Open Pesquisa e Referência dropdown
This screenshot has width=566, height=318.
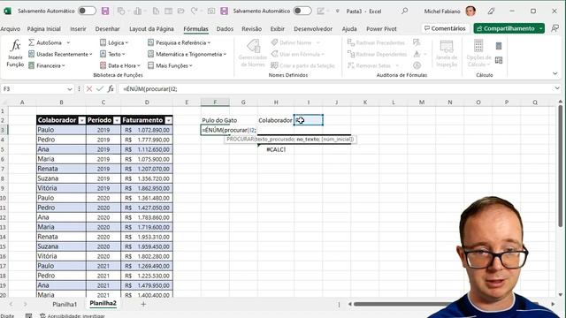(179, 42)
